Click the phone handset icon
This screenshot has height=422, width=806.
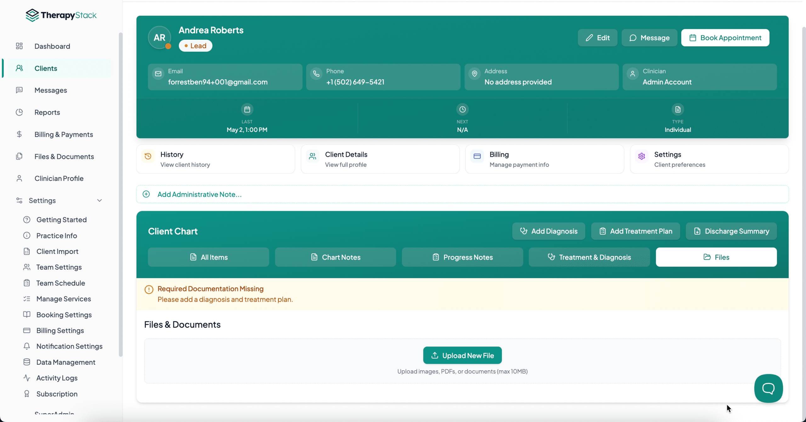pos(316,74)
